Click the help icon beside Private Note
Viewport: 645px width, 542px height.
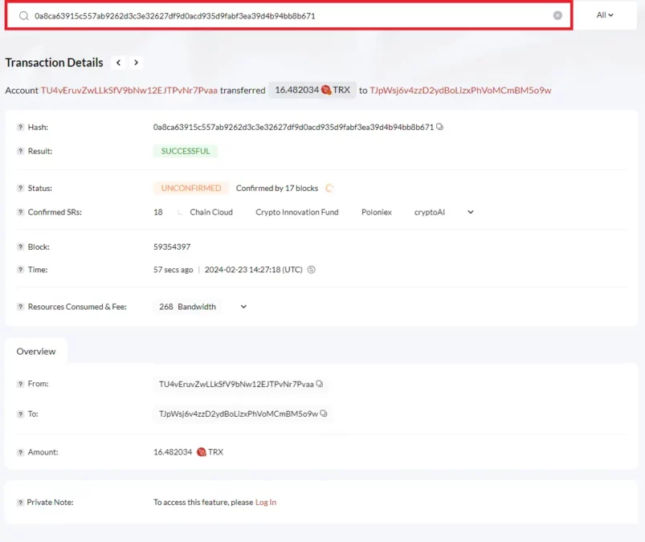(x=20, y=503)
